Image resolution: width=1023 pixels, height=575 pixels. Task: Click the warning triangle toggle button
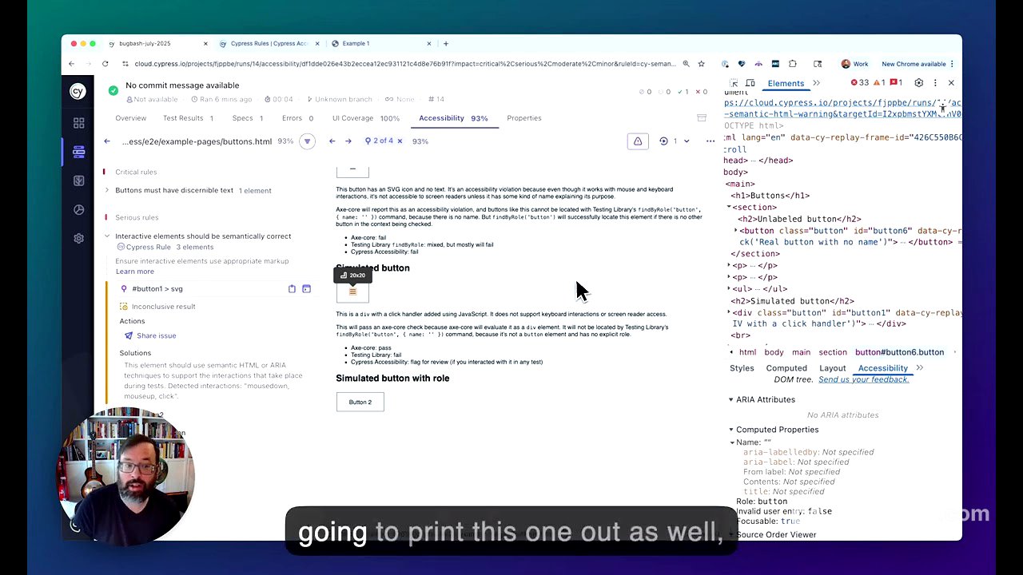(x=638, y=141)
